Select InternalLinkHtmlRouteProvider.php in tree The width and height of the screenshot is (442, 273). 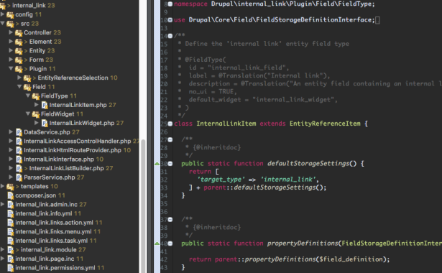click(x=73, y=150)
